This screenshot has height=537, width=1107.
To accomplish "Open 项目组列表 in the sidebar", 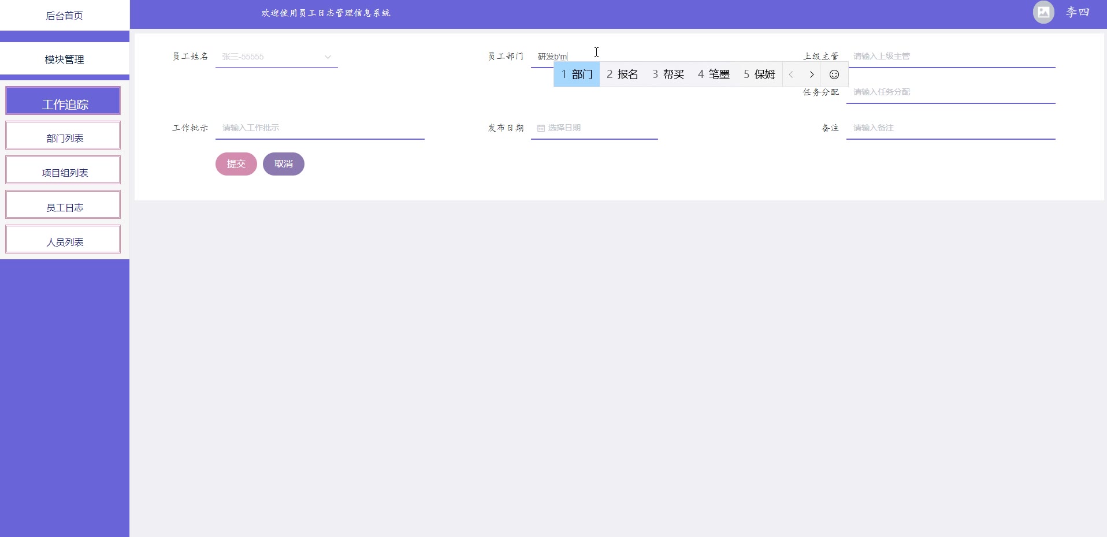I will click(x=63, y=170).
